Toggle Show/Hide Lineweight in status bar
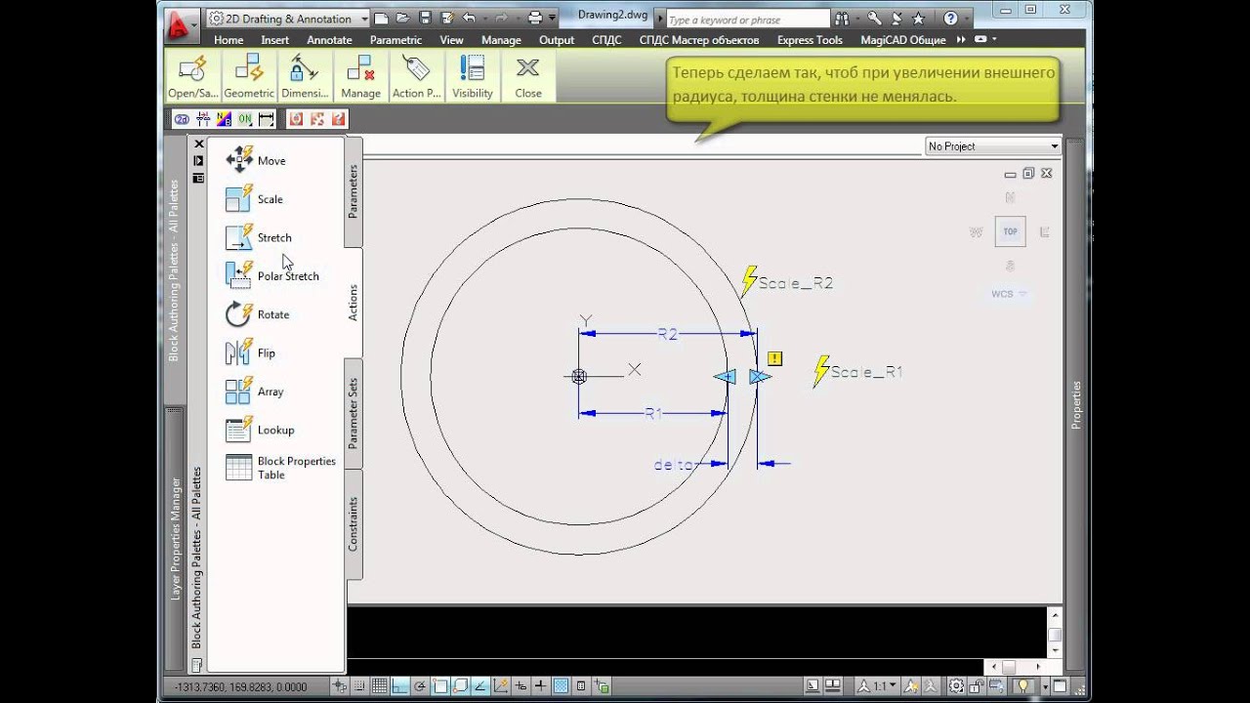This screenshot has width=1250, height=703. pos(540,685)
